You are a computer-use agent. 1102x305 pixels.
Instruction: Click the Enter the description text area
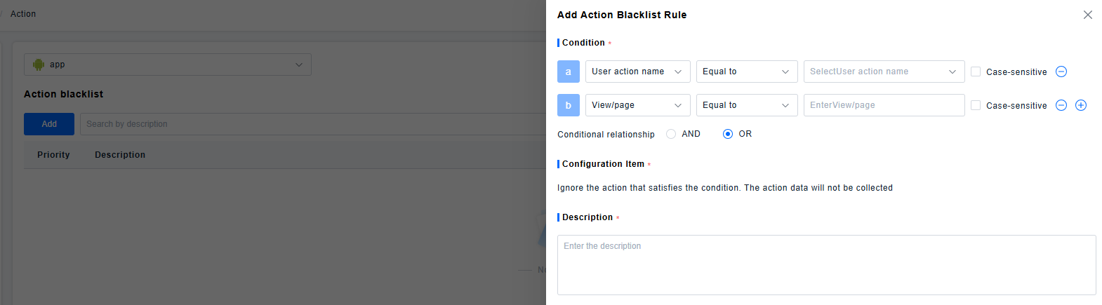tap(826, 264)
